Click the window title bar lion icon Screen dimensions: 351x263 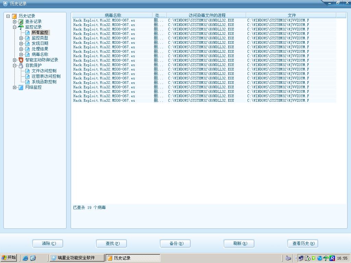(x=5, y=3)
